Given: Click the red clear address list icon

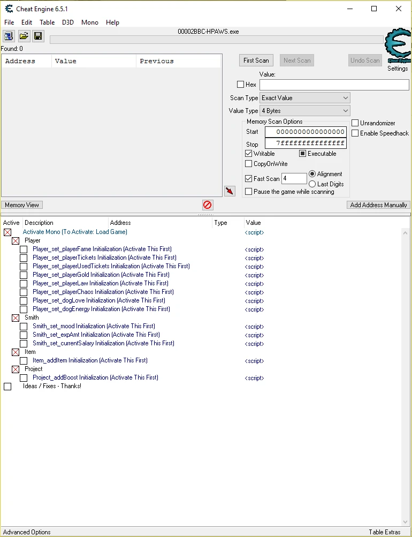Looking at the screenshot, I should pyautogui.click(x=208, y=205).
